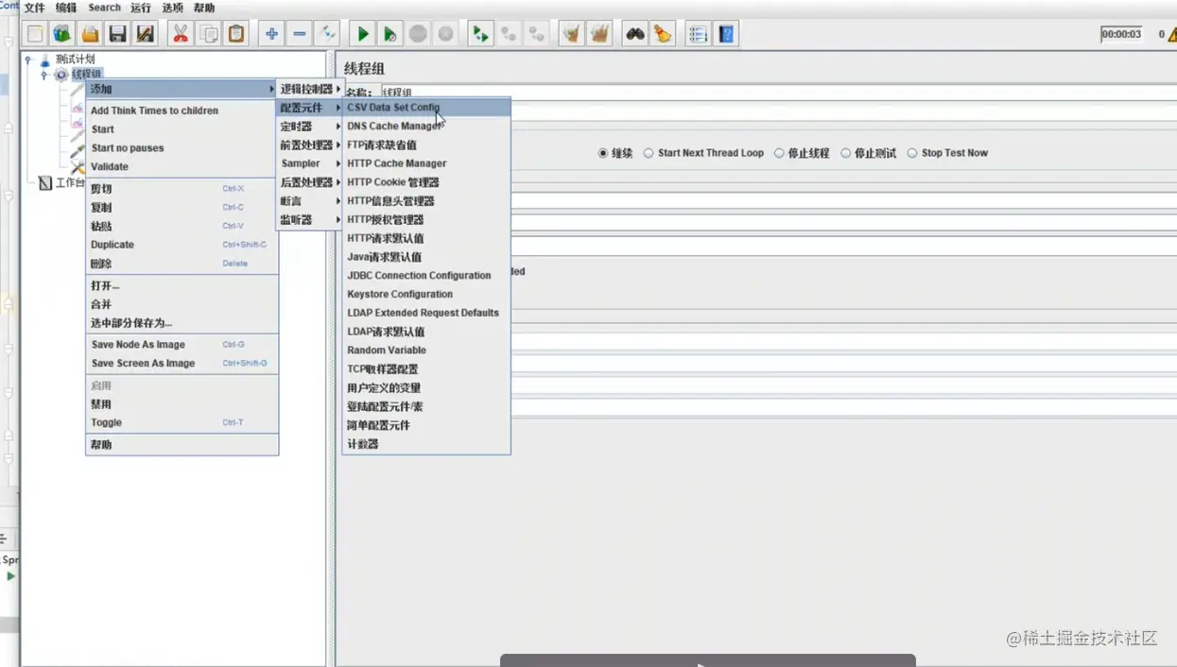Screen dimensions: 1177x667
Task: Expand the 监听器 submenu
Action: pyautogui.click(x=309, y=220)
